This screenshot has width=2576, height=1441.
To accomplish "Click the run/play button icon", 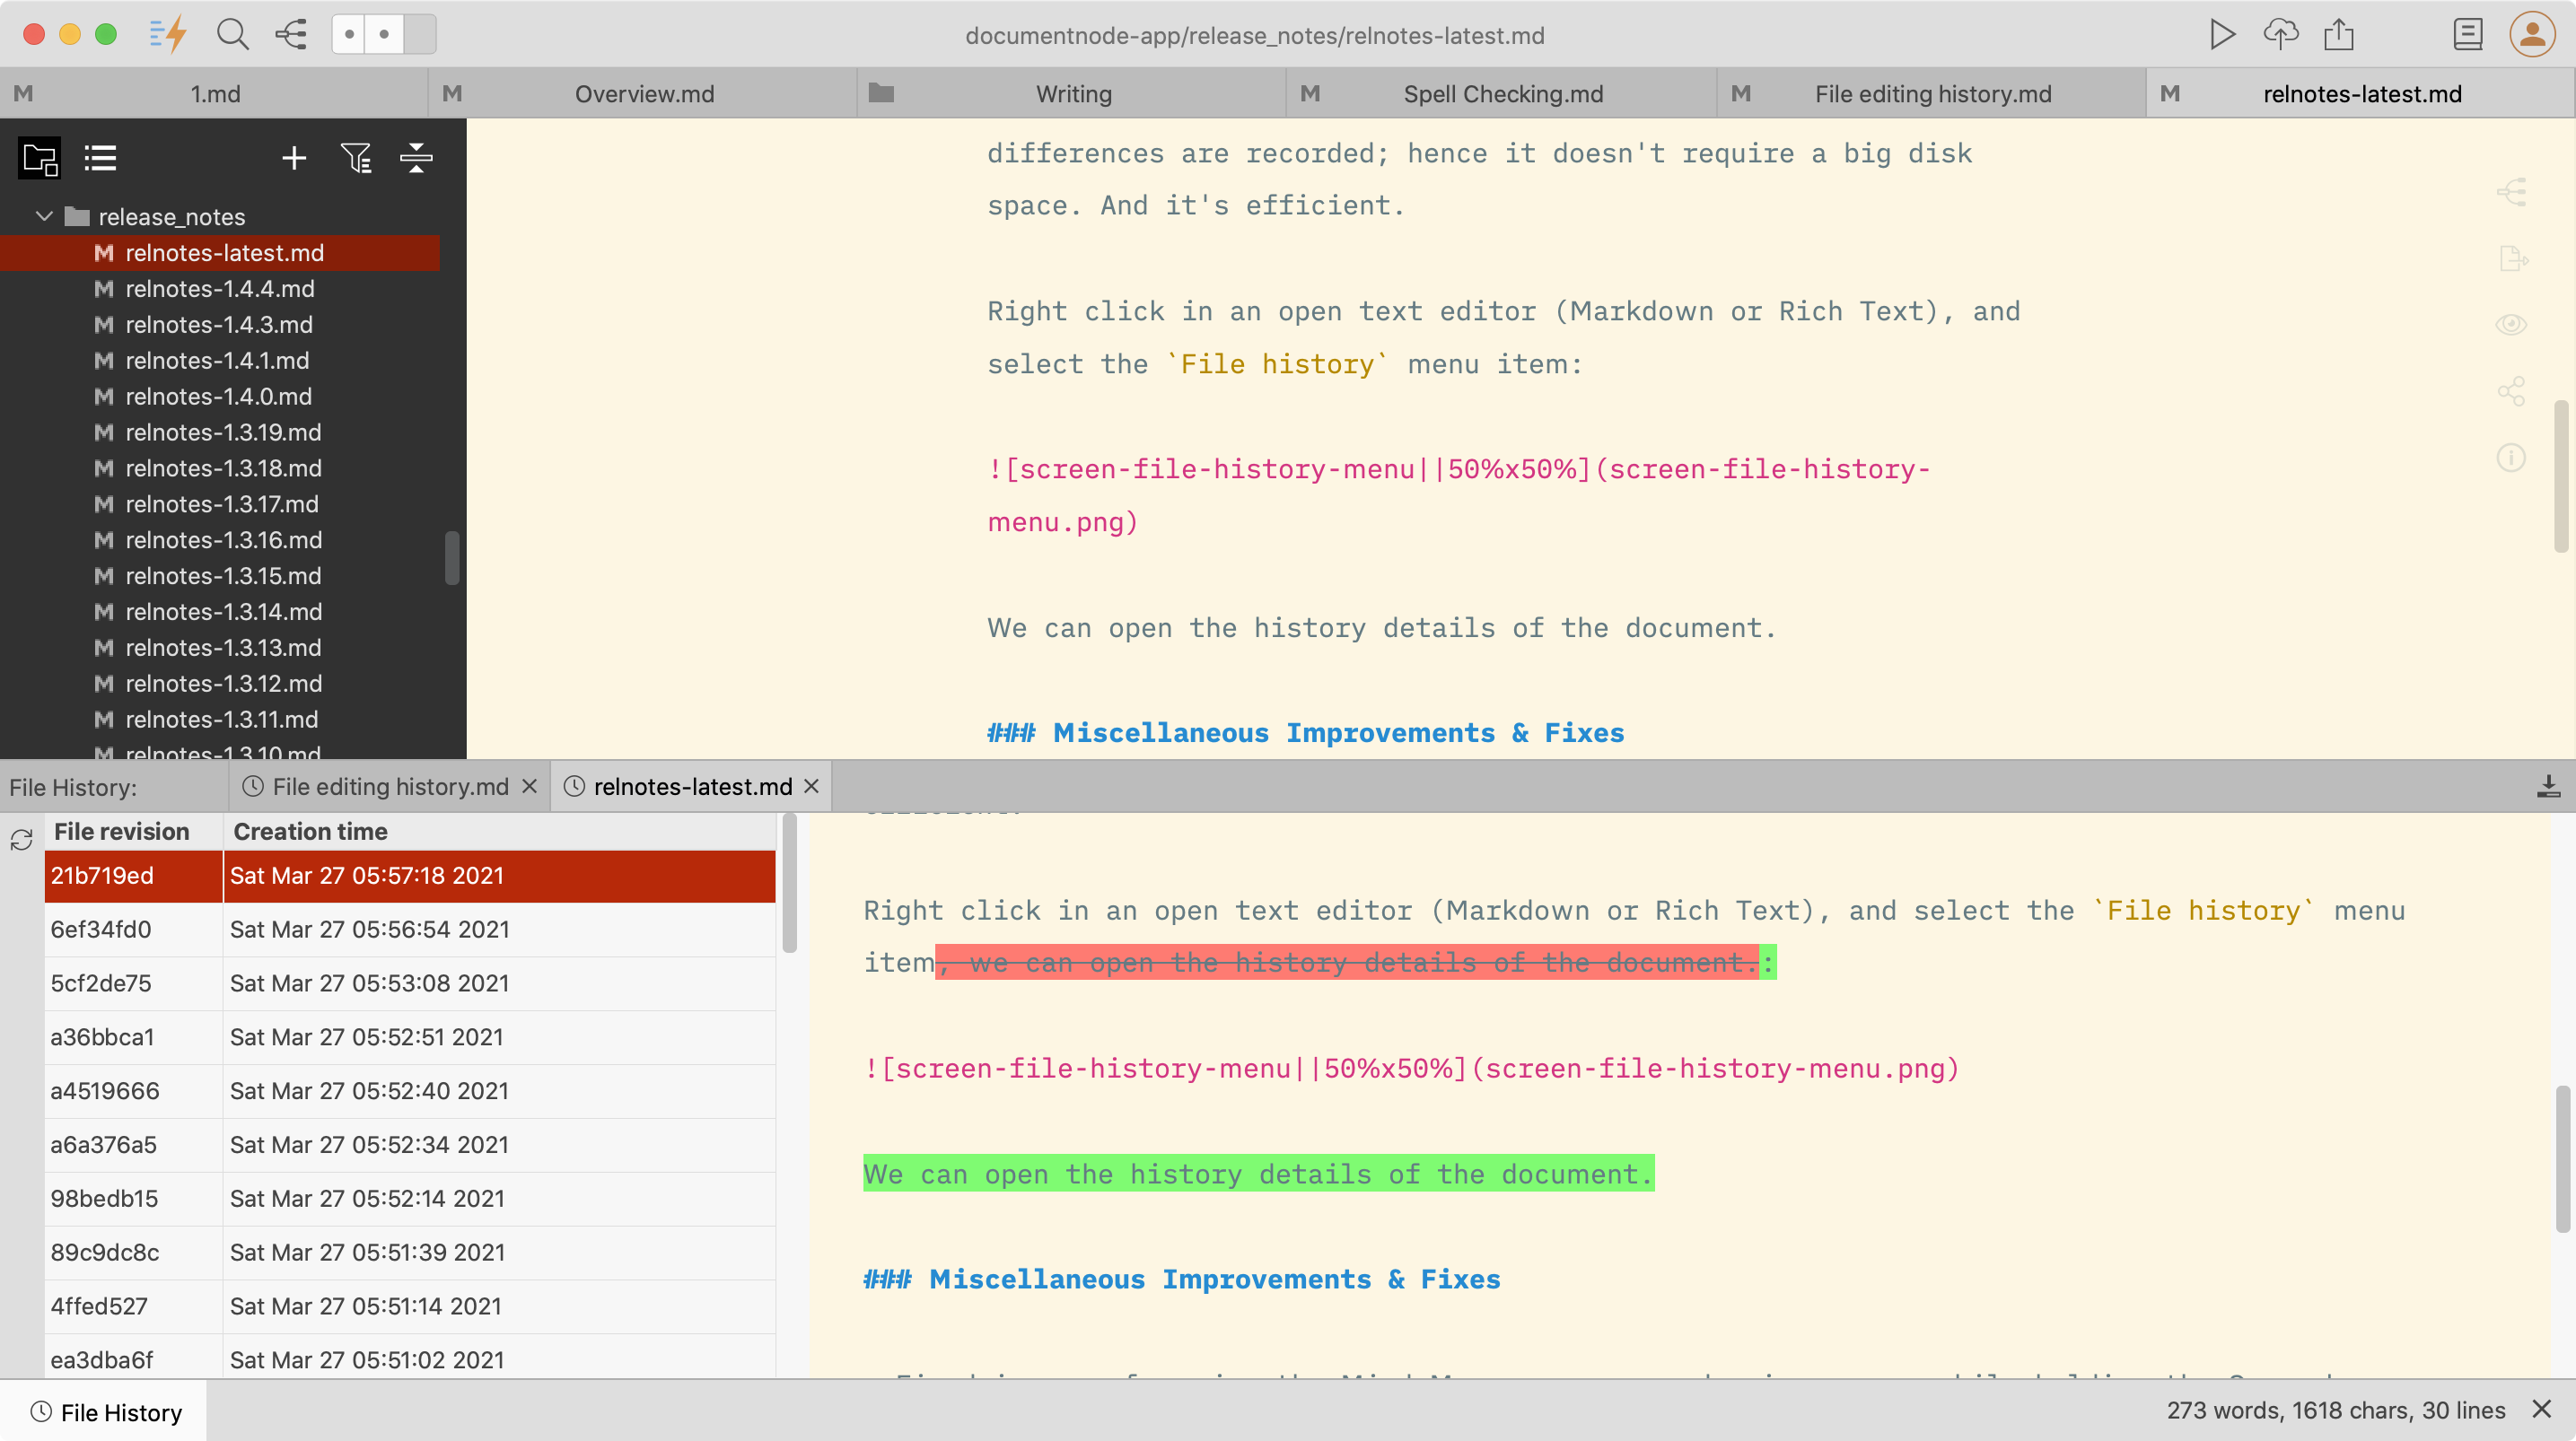I will point(2224,33).
